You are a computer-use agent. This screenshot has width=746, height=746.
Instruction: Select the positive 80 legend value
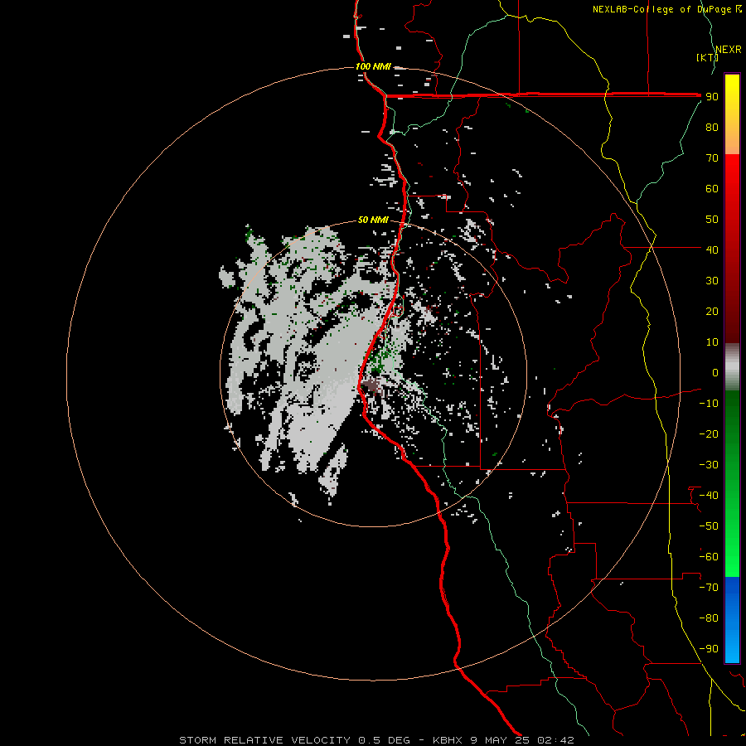[712, 127]
